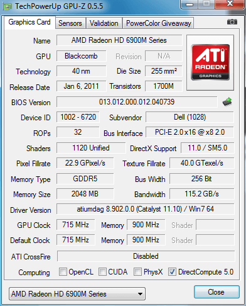This screenshot has height=306, width=246.
Task: Switch to the Validation tab
Action: [x=104, y=23]
